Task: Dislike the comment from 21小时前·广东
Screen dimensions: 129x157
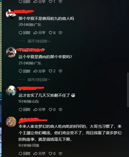Action: pyautogui.click(x=60, y=71)
